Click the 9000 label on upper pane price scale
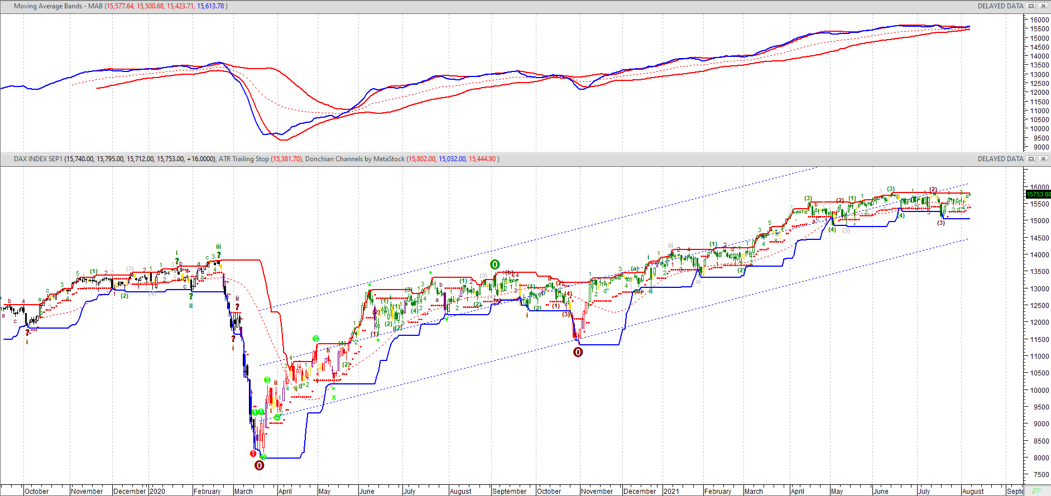The width and height of the screenshot is (1051, 496). (1041, 147)
